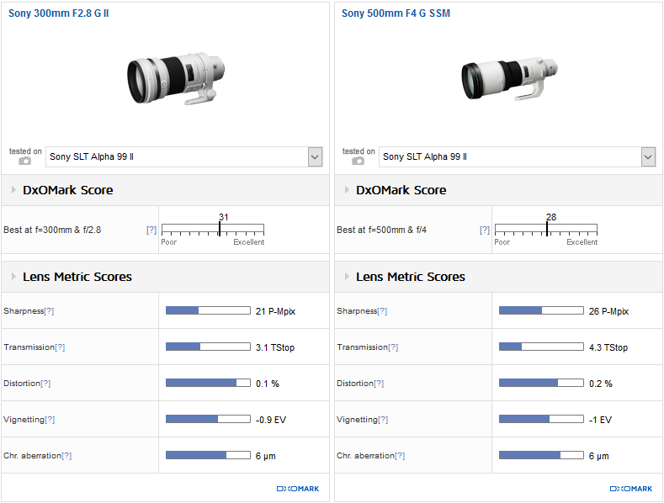Open Transmission help for the 500mm lens
664x503 pixels.
pos(393,347)
